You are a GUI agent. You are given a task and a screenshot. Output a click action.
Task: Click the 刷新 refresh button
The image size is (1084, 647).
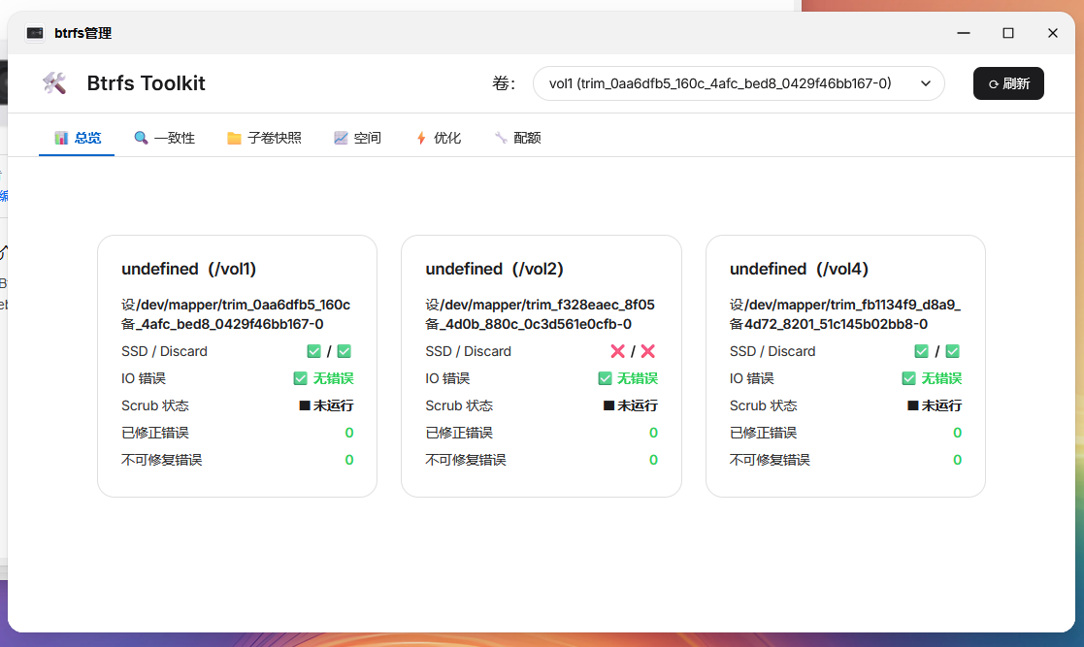click(1008, 83)
